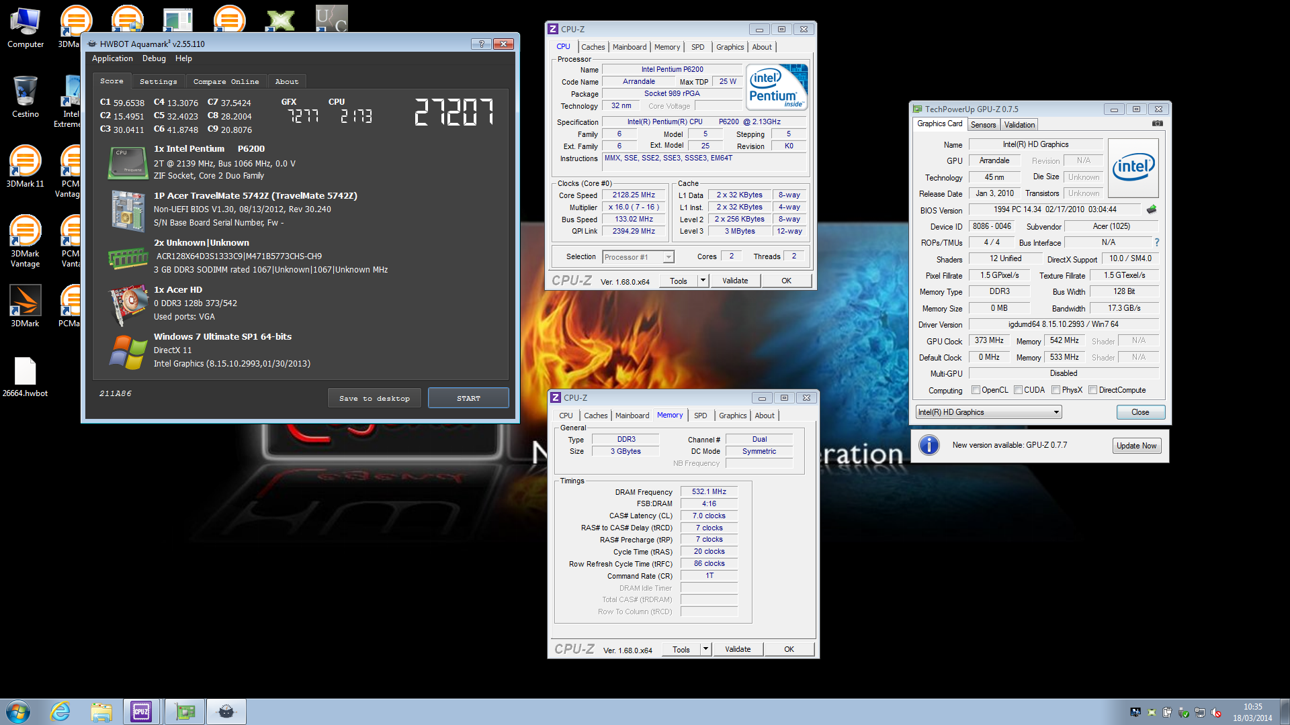The width and height of the screenshot is (1290, 725).
Task: Open the Debug menu in Aquamark
Action: tap(154, 59)
